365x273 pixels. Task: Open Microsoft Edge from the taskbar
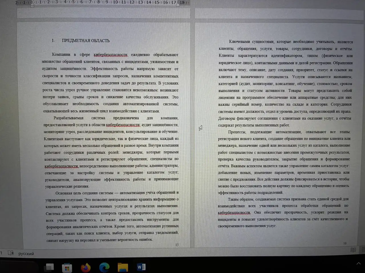click(104, 267)
